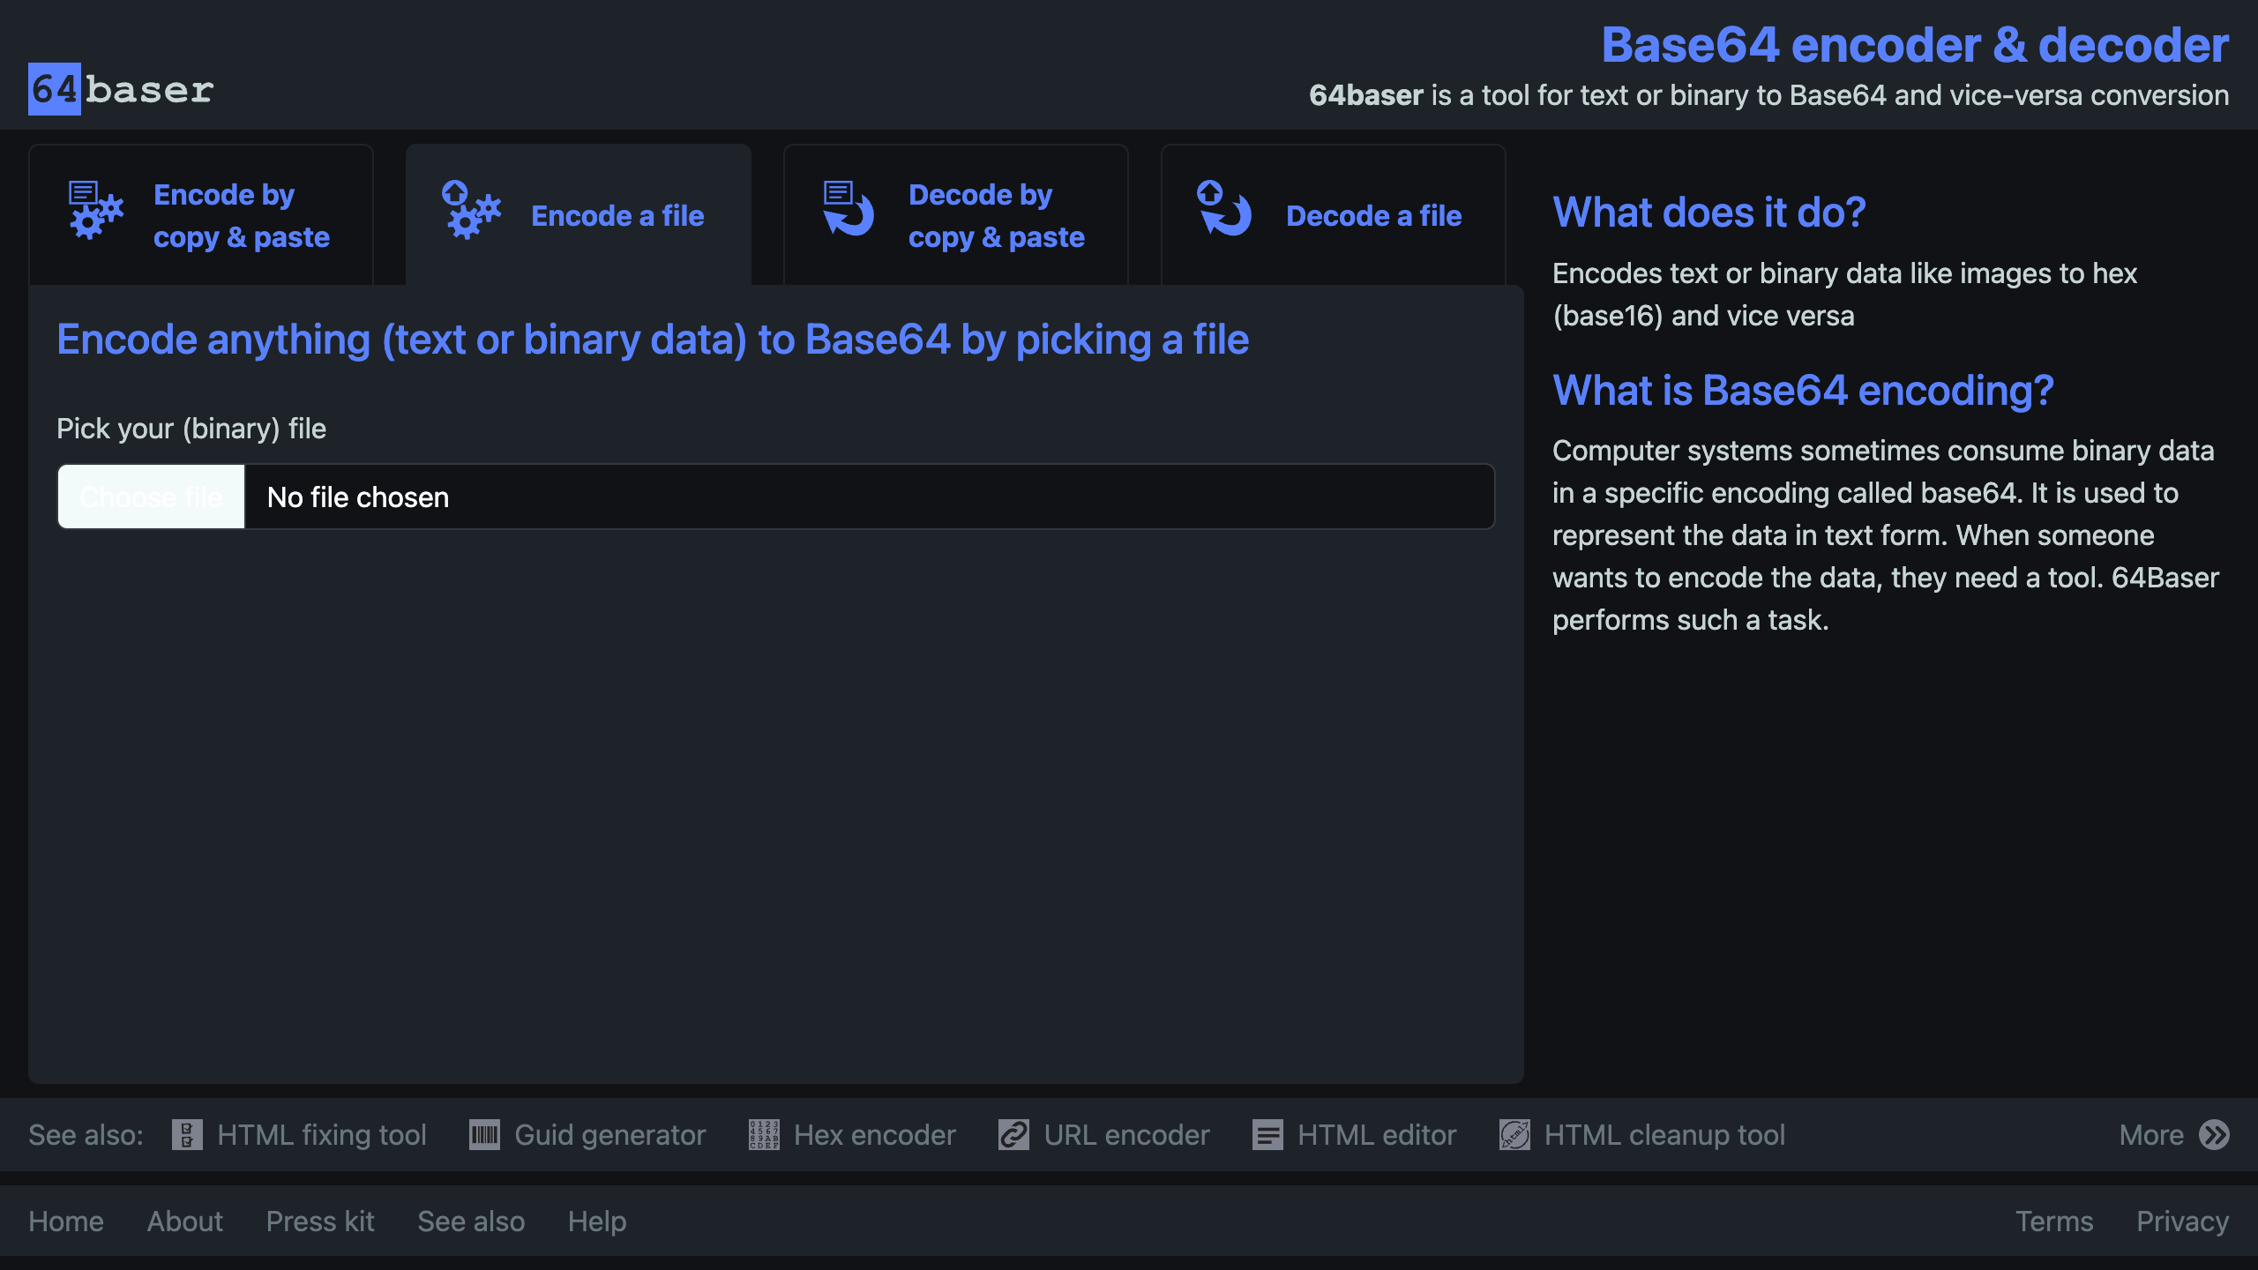Click the HTML editor lines icon
This screenshot has width=2258, height=1270.
1267,1134
